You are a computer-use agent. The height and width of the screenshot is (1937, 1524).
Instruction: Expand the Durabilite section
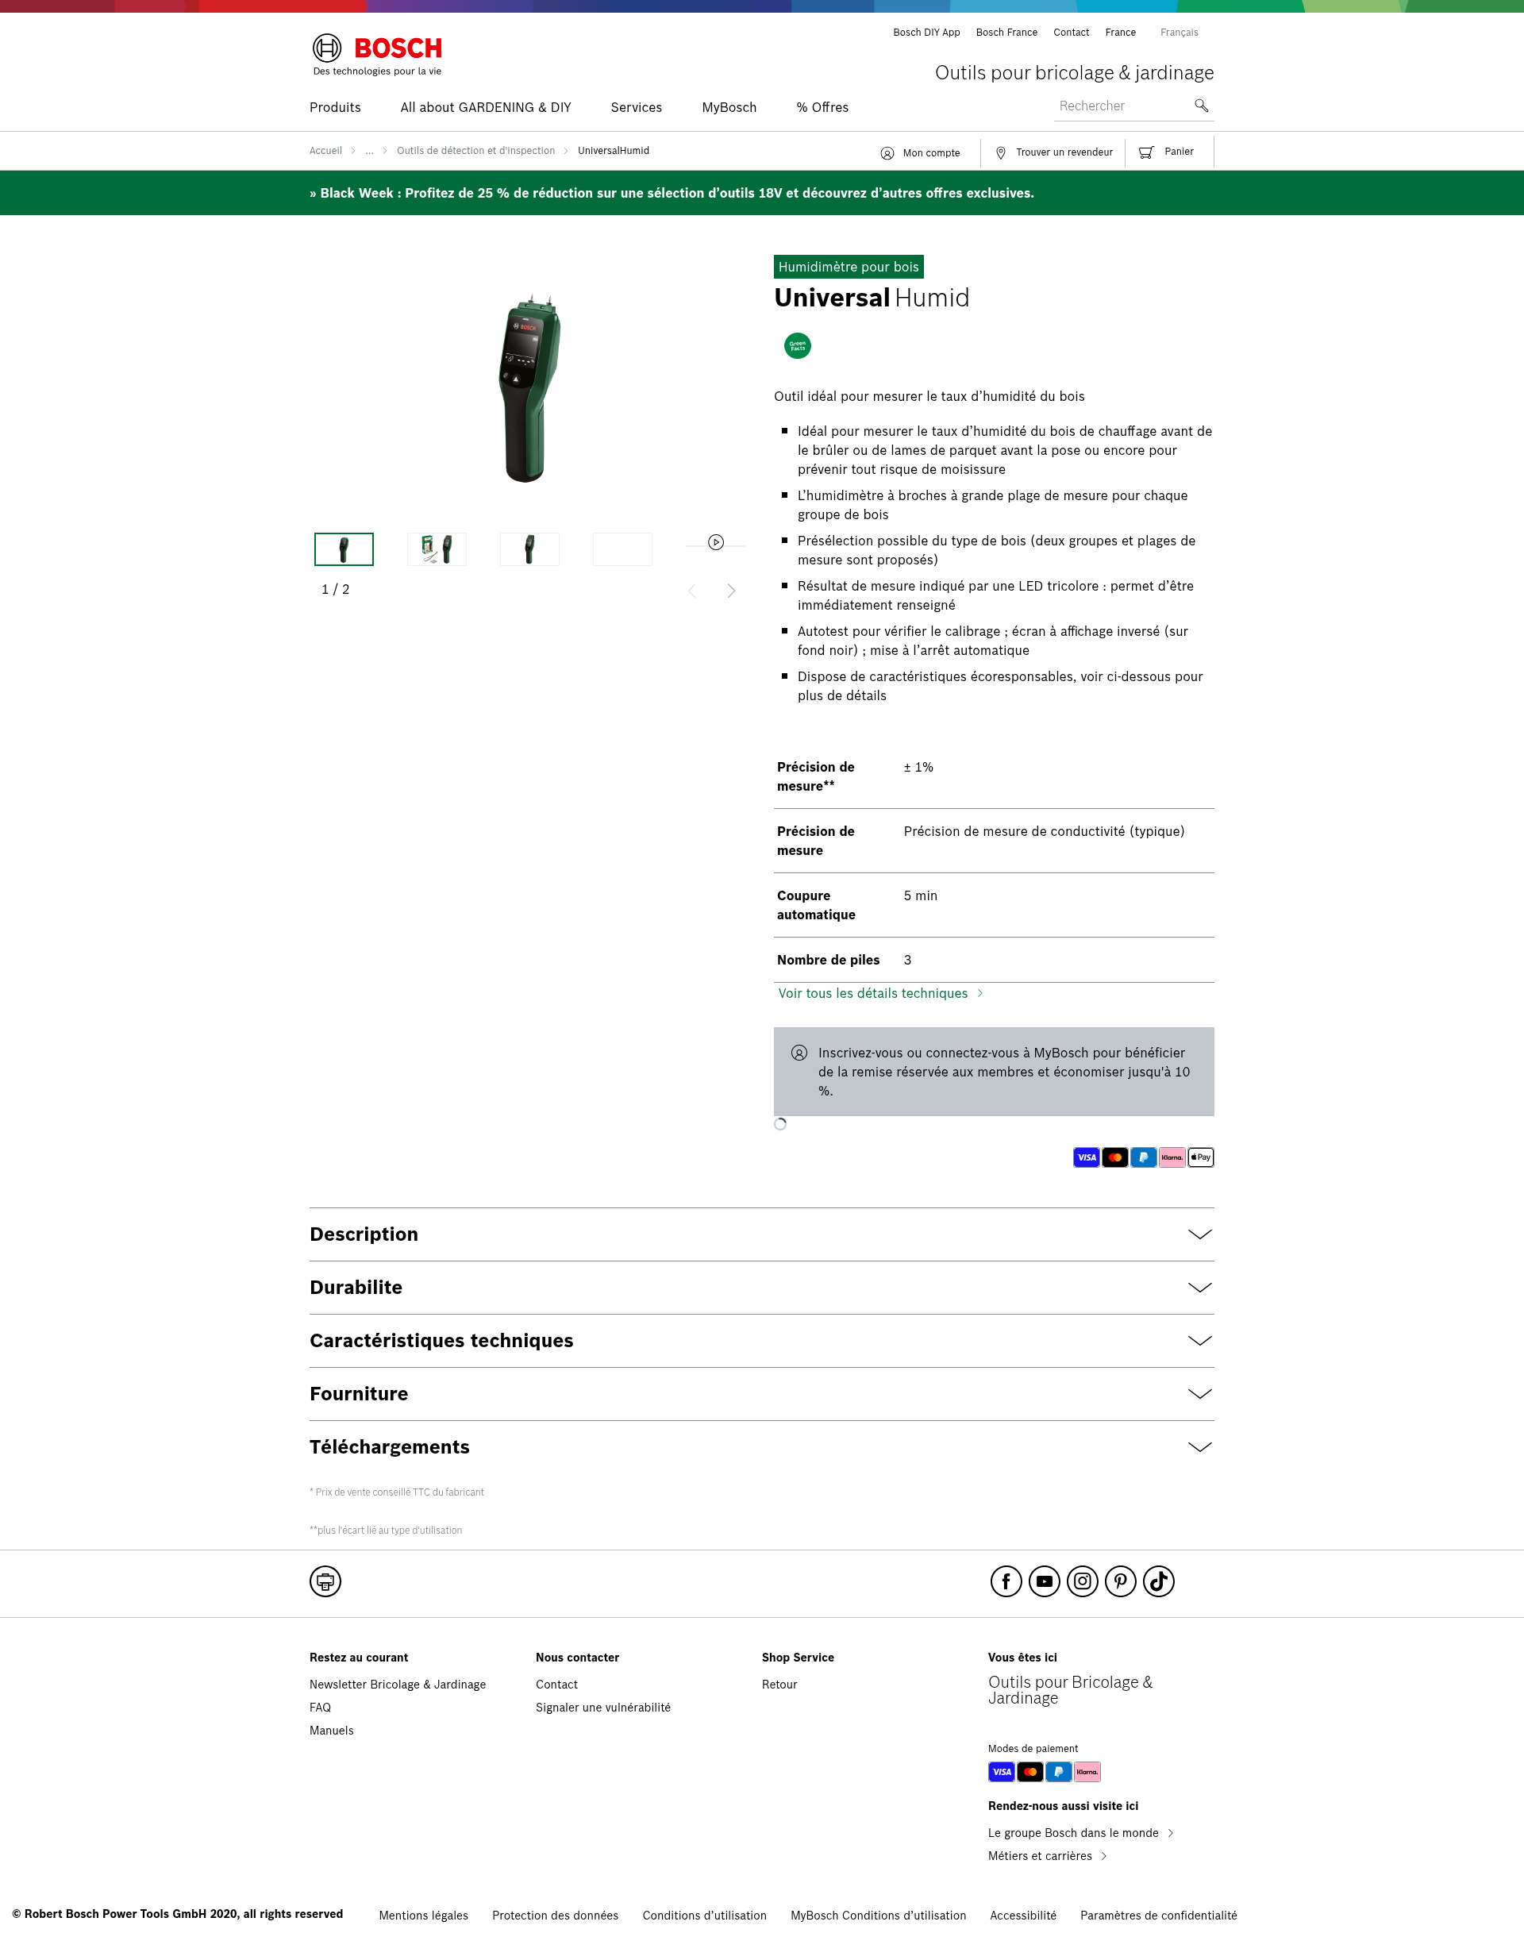tap(761, 1288)
